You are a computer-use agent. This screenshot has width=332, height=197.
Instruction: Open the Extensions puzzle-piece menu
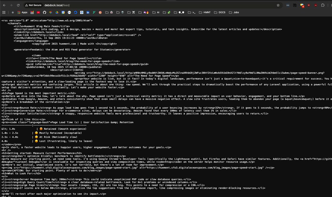point(323,5)
